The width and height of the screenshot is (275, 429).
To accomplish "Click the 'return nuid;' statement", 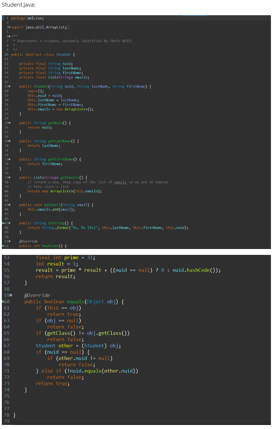I will click(x=40, y=127).
